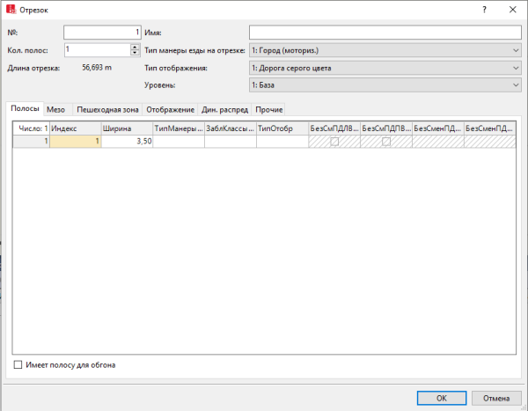Toggle the БезСмПДПВ checkbox in row 1
528x411 pixels.
(x=385, y=141)
